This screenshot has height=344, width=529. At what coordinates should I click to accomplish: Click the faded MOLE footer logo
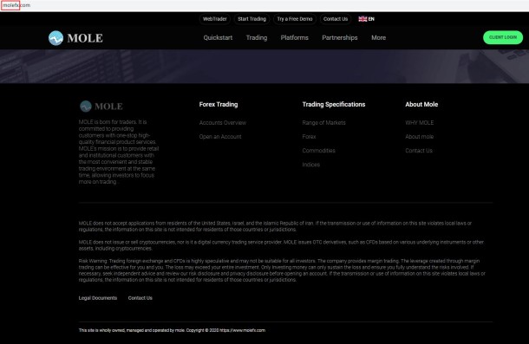[x=101, y=107]
